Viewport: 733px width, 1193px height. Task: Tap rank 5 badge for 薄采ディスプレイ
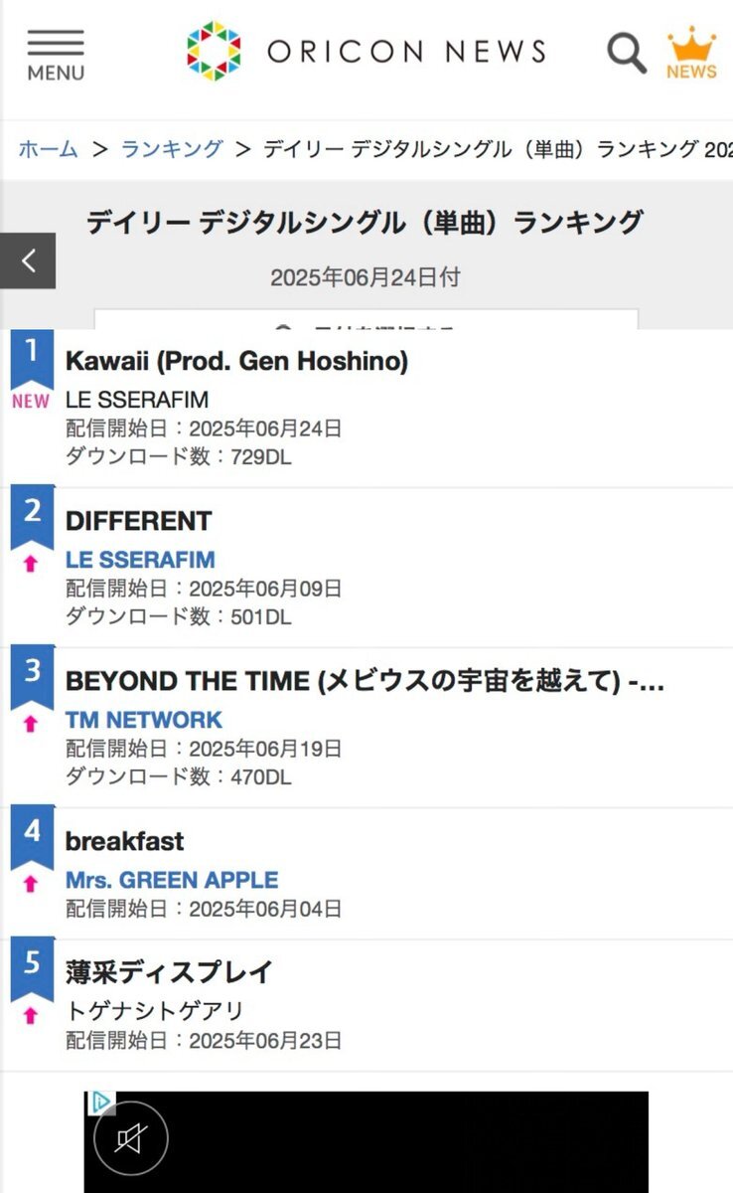click(x=33, y=971)
